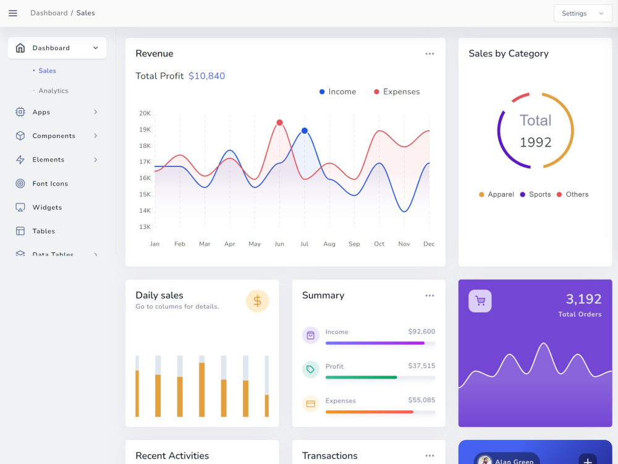Click the $37,515 Profit amount
Viewport: 618px width, 464px height.
(421, 366)
